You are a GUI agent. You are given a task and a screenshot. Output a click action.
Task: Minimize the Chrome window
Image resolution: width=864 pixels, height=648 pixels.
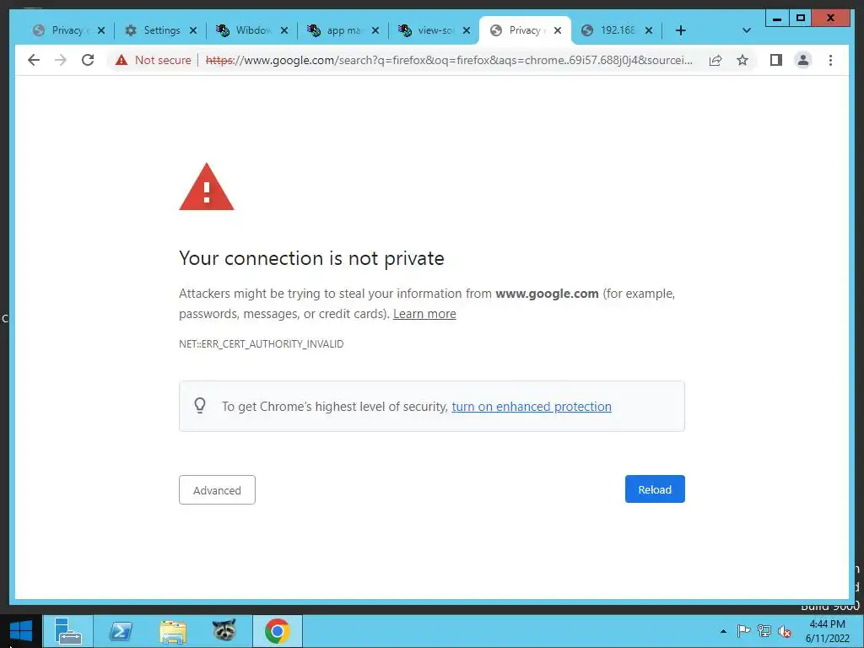pos(777,19)
